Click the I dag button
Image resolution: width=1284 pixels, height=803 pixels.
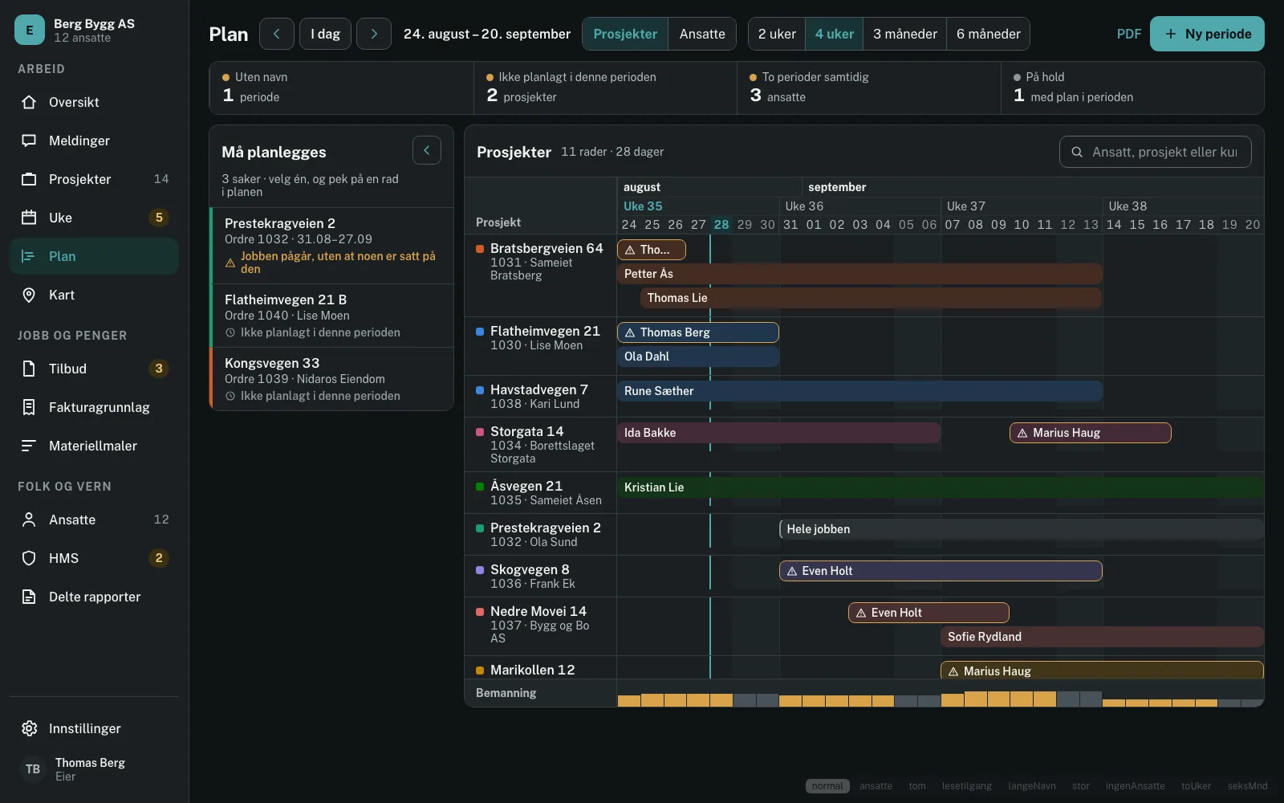(x=325, y=34)
